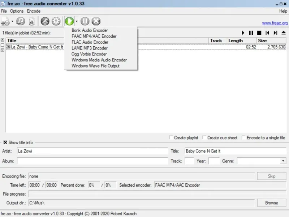Choose FLAC Audio Encoder from the list
Screen dimensions: 289x217
click(90, 42)
